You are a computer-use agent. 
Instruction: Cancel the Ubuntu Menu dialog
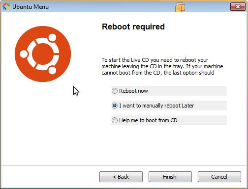point(219,177)
